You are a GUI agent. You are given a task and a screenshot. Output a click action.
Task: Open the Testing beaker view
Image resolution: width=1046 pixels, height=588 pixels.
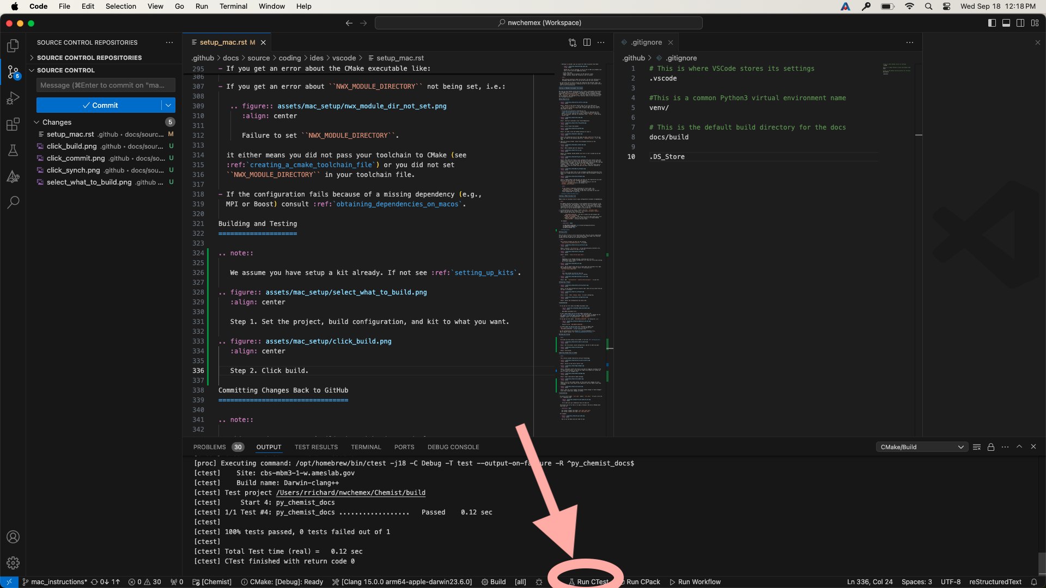(x=13, y=150)
